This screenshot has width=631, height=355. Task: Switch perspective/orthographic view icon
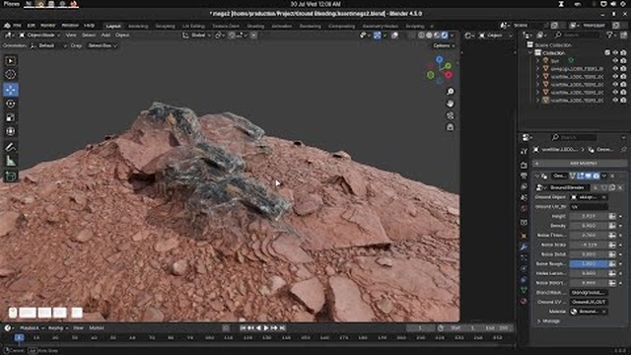tap(451, 127)
